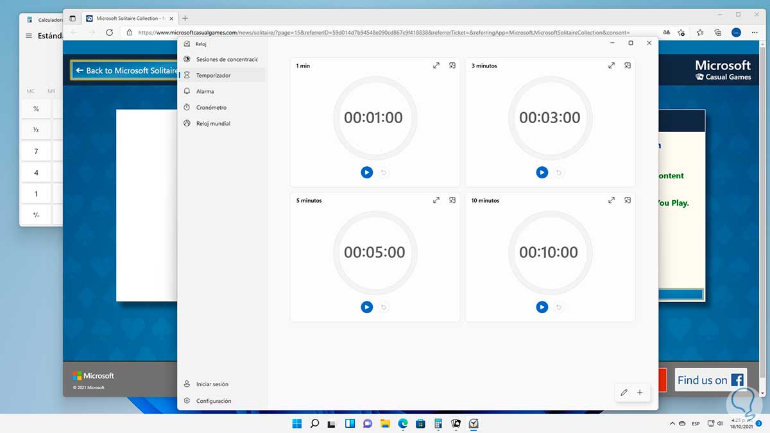Reset the 10 minutos timer
Image resolution: width=770 pixels, height=433 pixels.
click(x=559, y=307)
